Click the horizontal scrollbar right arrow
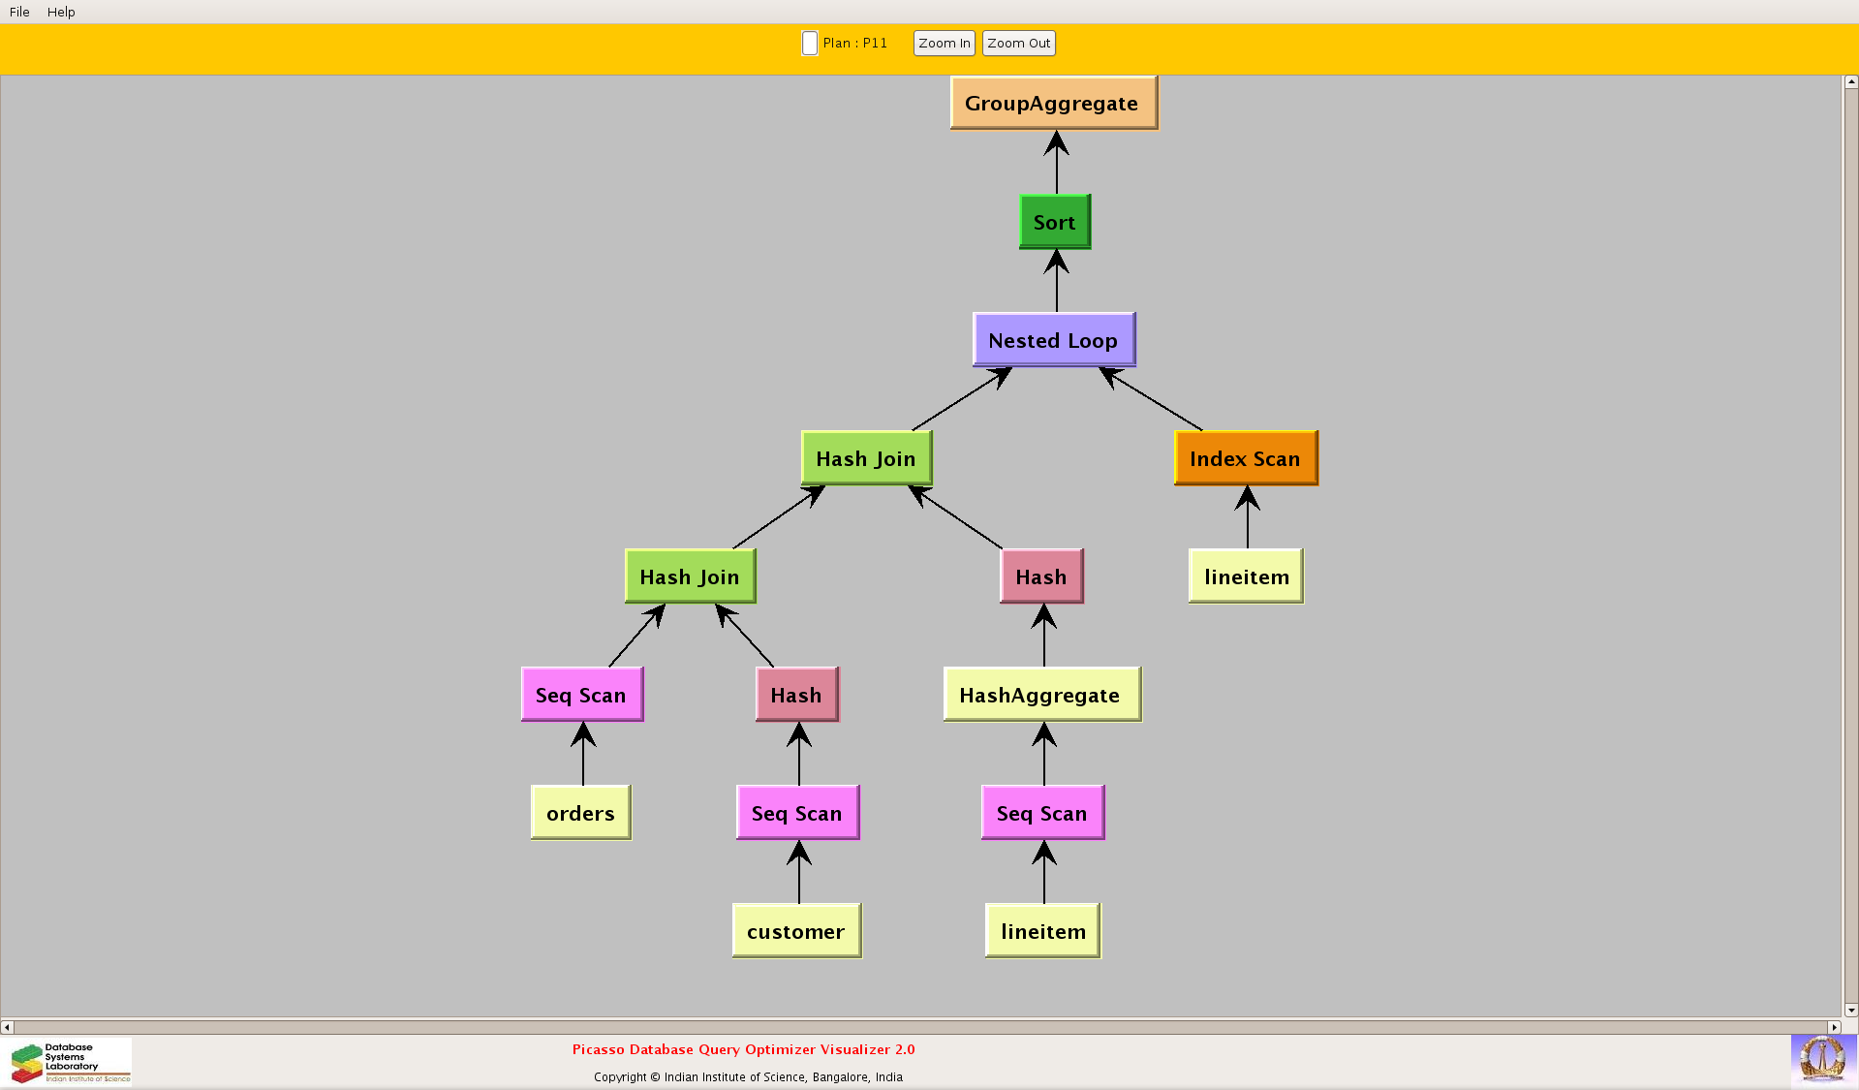 (x=1833, y=1027)
